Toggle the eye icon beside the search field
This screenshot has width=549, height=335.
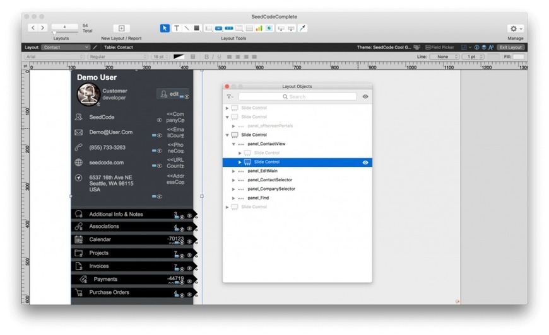[365, 96]
